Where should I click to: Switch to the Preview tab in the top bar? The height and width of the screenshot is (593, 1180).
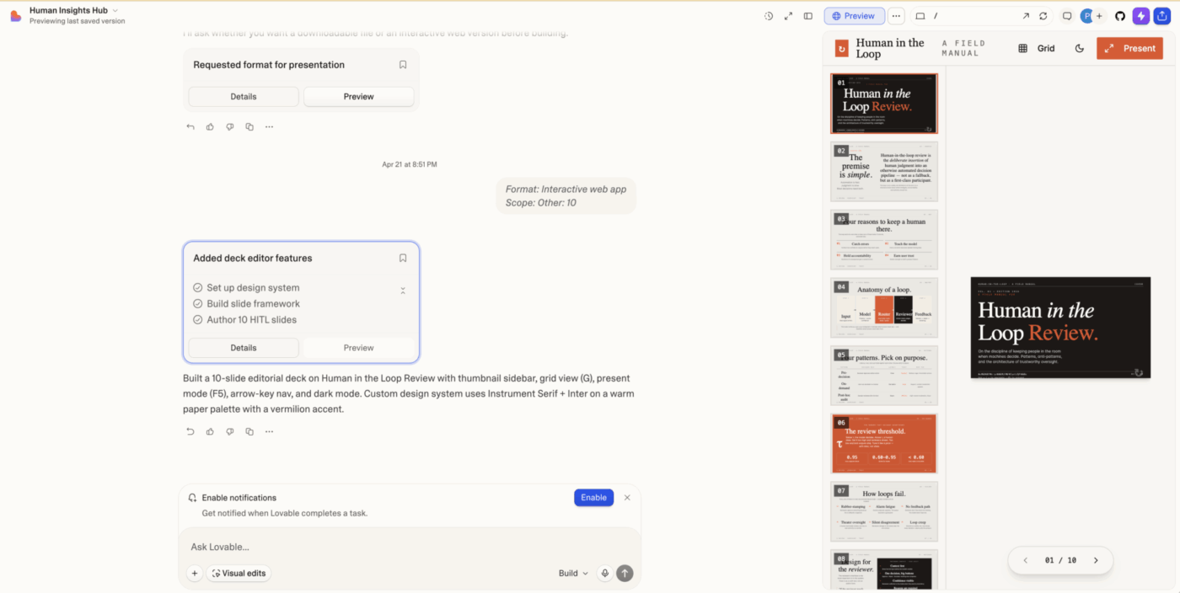pyautogui.click(x=854, y=16)
